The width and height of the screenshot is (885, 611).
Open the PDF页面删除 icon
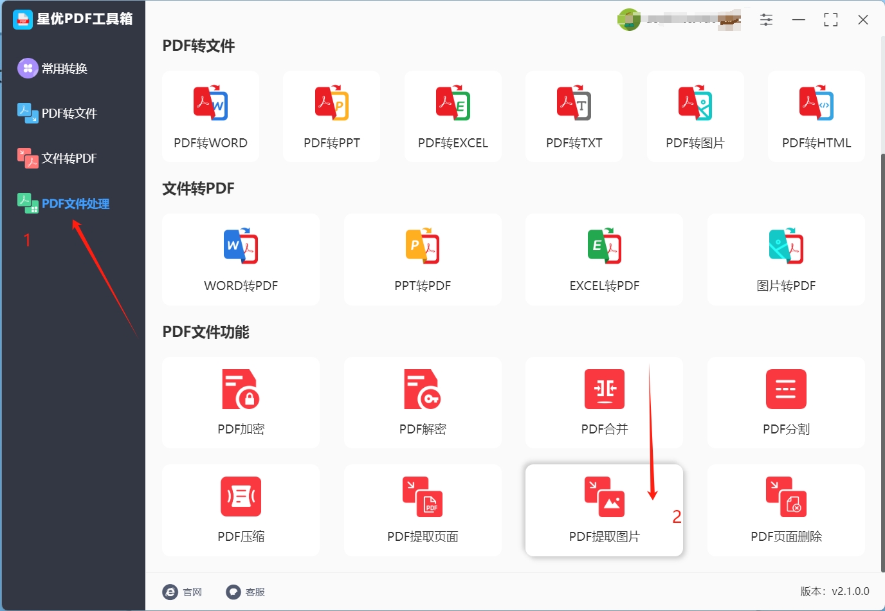786,497
